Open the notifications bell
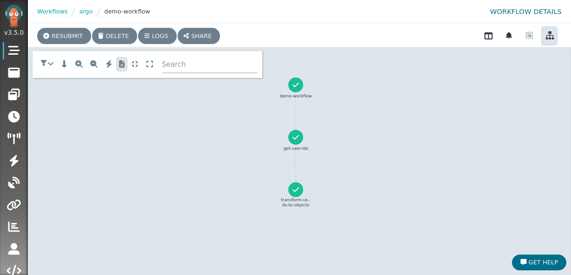 tap(509, 35)
